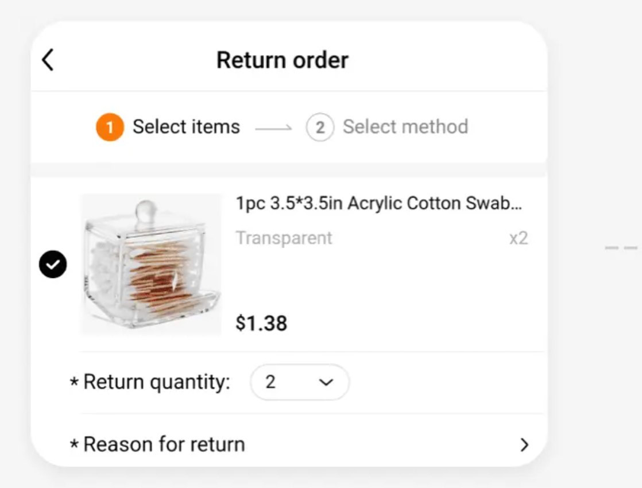Click the asterisk before Reason for return

74,443
